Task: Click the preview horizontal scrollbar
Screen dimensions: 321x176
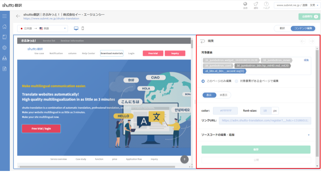Action: [97, 167]
